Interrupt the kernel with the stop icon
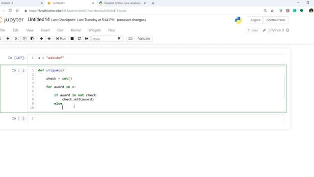This screenshot has width=314, height=177. 72,38
